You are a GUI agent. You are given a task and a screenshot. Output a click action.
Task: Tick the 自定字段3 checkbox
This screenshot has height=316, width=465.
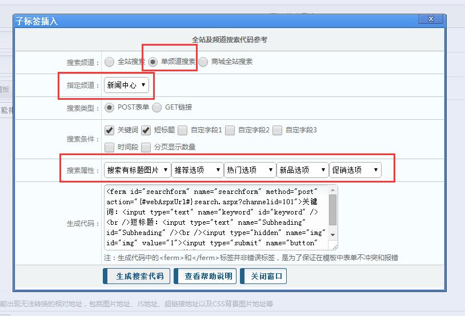click(277, 130)
